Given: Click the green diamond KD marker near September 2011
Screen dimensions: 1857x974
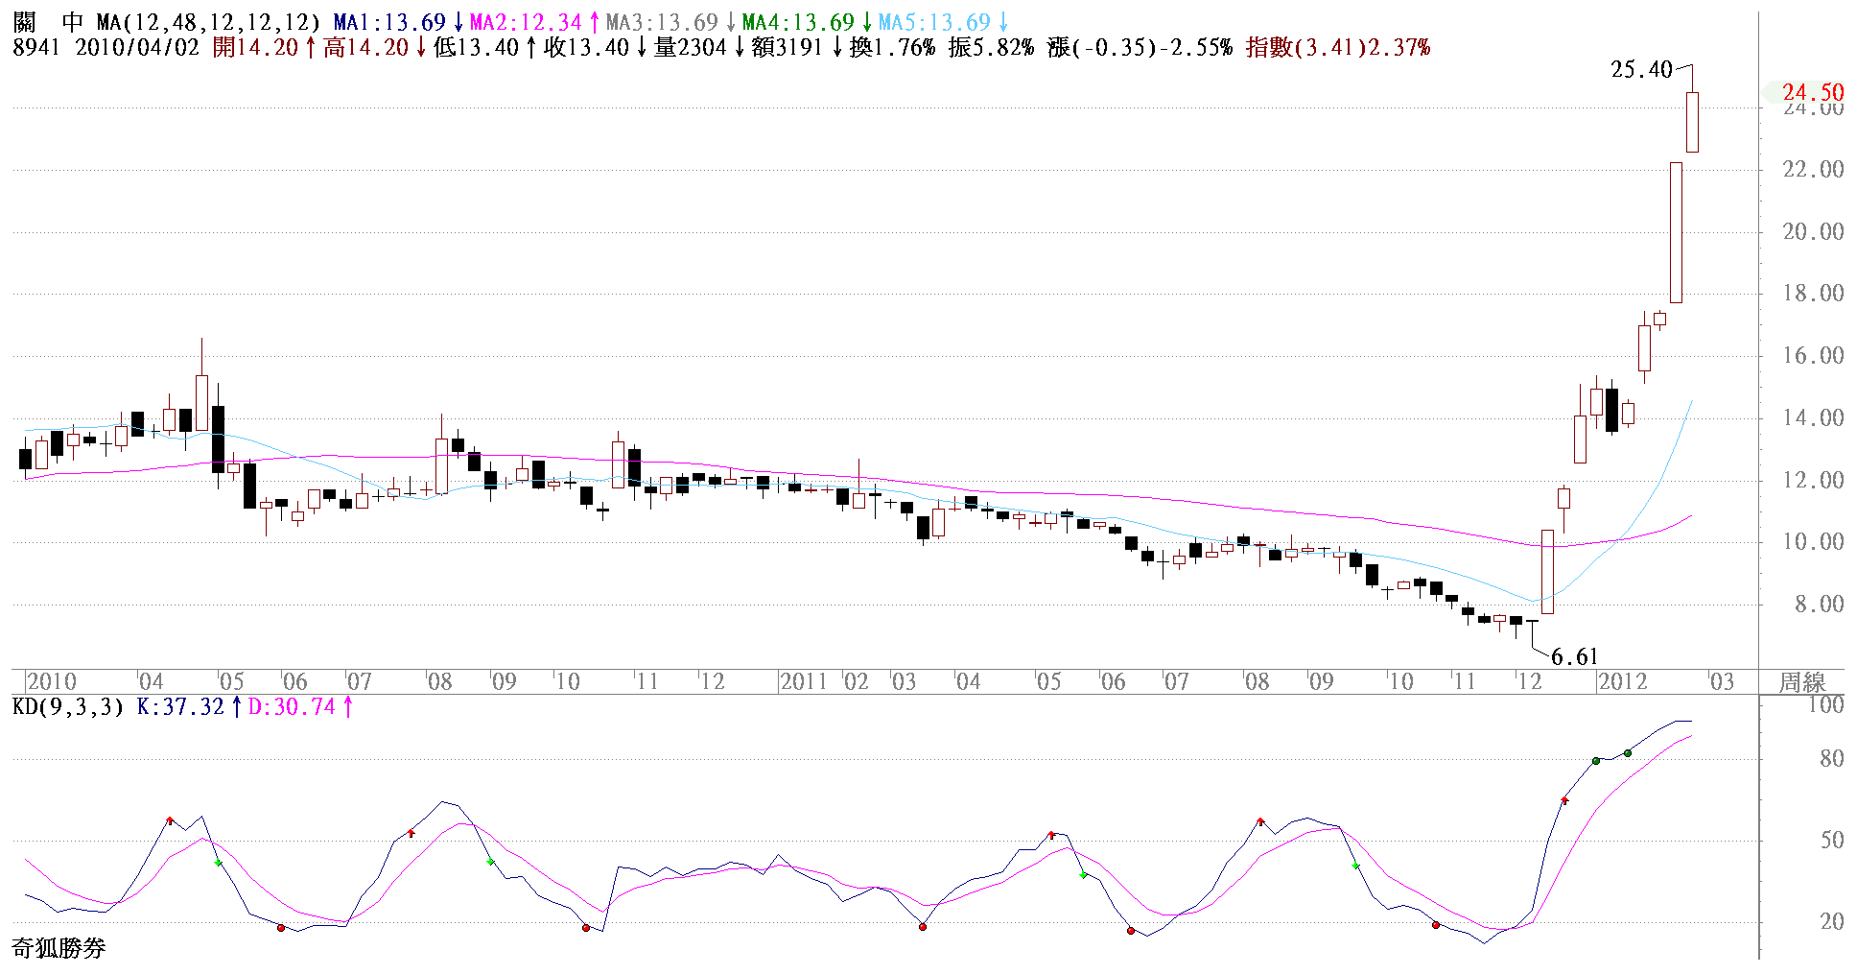Looking at the screenshot, I should click(x=1355, y=866).
